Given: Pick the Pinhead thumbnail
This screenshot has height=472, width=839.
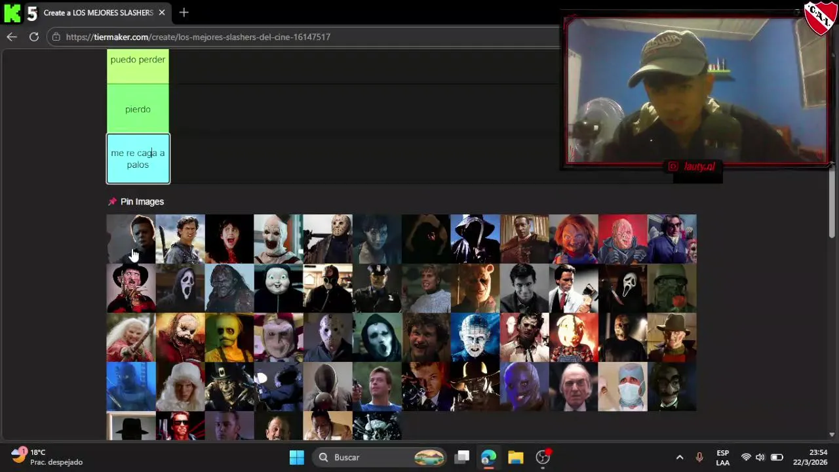Looking at the screenshot, I should coord(475,337).
